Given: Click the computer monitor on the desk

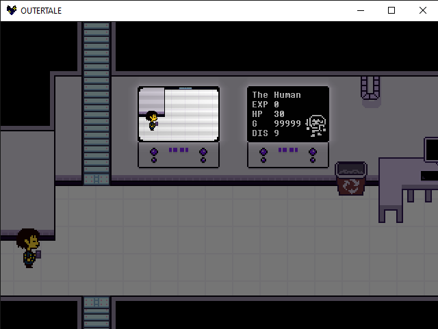Looking at the screenshot, I should 431,149.
